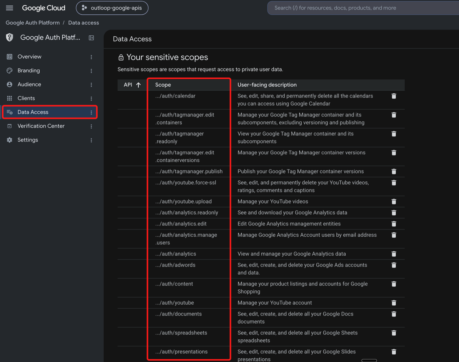
Task: Select the .../auth/adwords scope text
Action: 175,265
